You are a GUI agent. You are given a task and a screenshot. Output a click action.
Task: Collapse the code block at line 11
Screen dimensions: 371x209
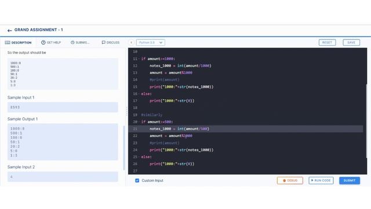click(139, 59)
